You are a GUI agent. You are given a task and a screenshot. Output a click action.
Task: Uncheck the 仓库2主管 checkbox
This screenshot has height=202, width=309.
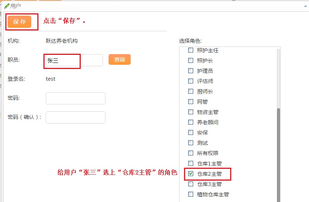[191, 174]
